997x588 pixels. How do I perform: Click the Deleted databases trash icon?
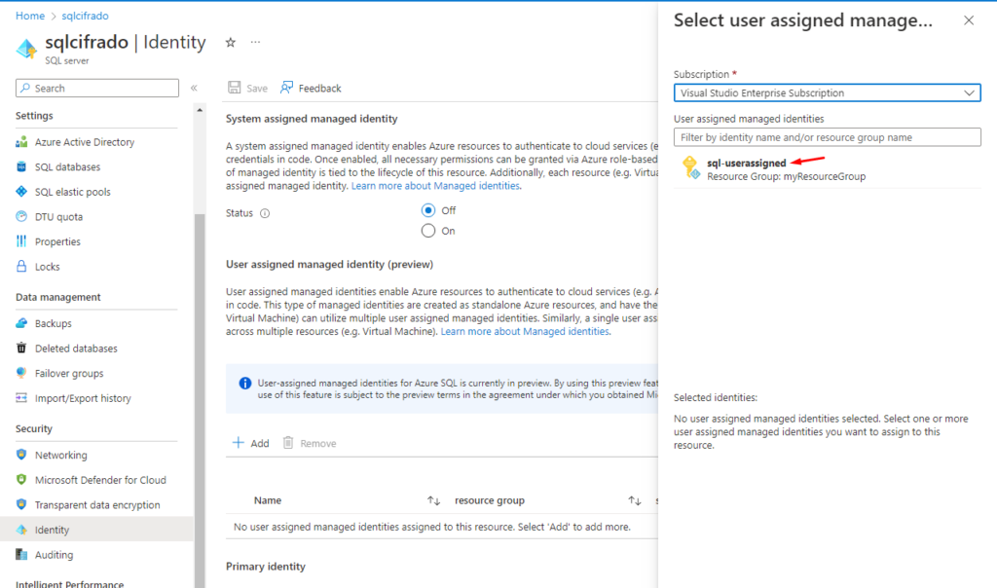pyautogui.click(x=21, y=348)
